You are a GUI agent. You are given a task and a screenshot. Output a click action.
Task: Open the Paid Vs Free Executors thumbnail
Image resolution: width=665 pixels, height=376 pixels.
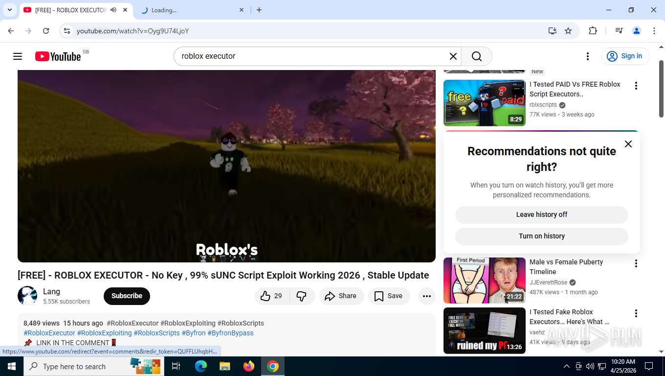point(485,103)
